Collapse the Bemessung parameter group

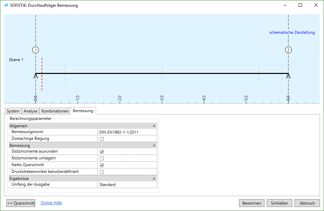click(154, 146)
